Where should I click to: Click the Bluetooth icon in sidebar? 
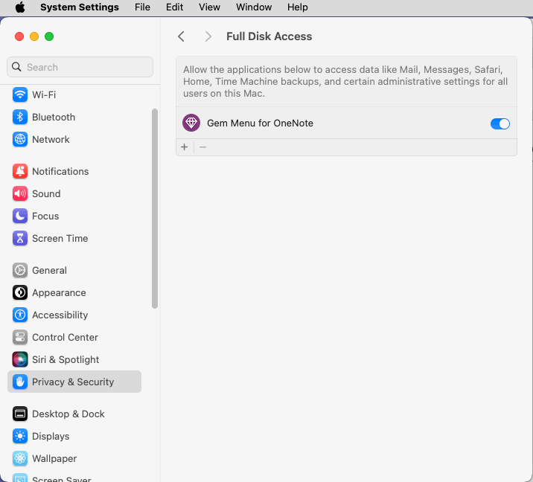tap(20, 118)
